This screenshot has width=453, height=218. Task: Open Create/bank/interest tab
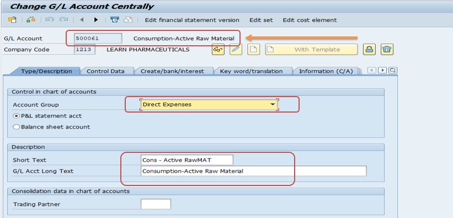172,71
